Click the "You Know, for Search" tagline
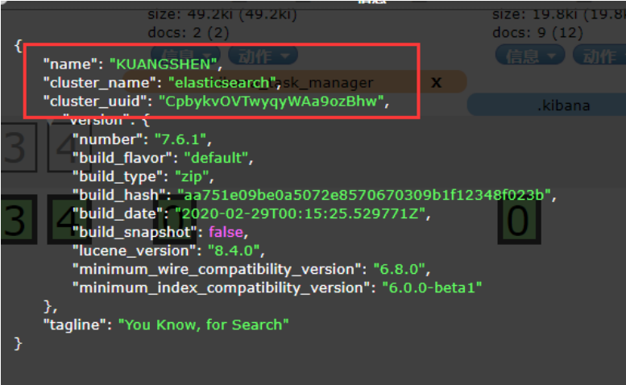 (x=203, y=325)
